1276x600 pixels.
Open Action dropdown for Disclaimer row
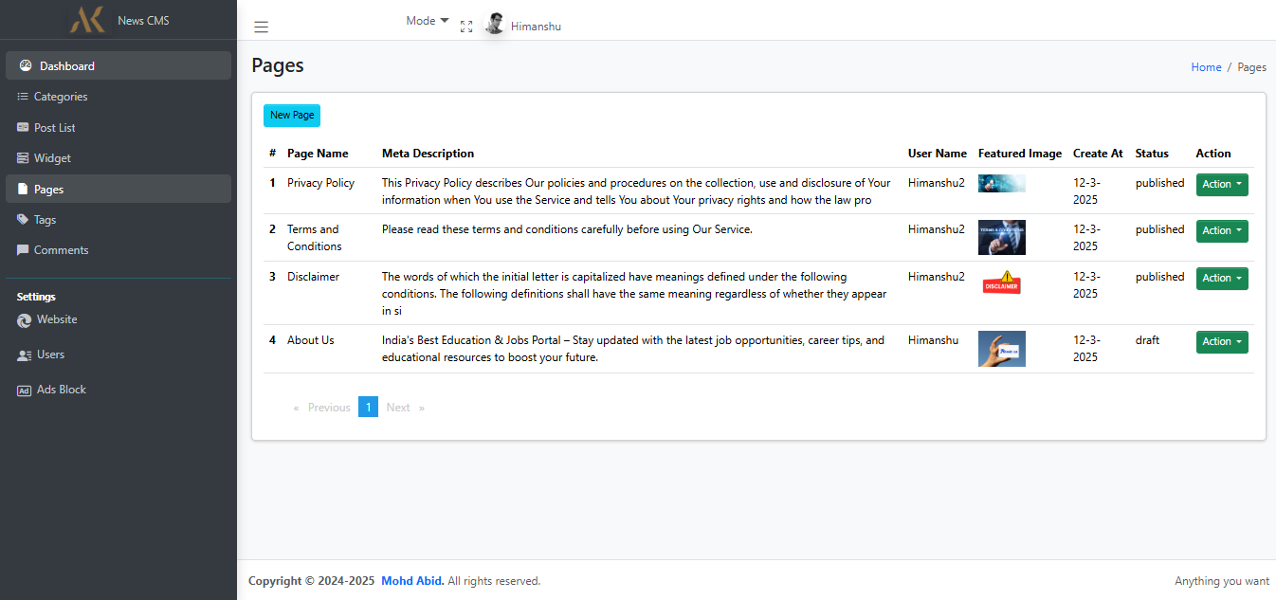coord(1221,279)
